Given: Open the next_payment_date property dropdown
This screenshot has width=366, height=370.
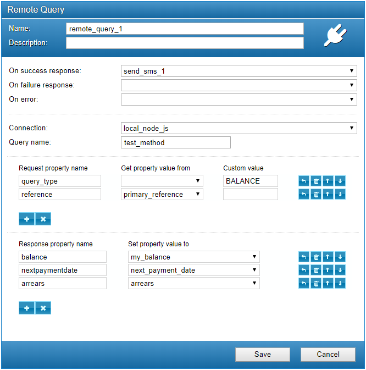Looking at the screenshot, I should 194,270.
